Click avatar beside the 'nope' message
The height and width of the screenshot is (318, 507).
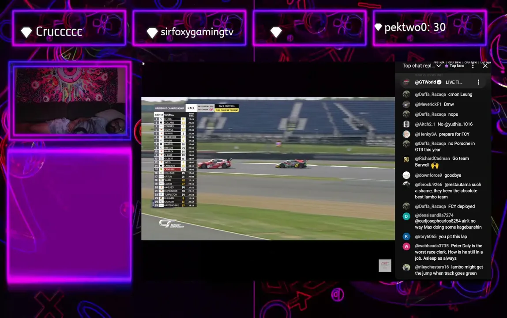coord(406,114)
